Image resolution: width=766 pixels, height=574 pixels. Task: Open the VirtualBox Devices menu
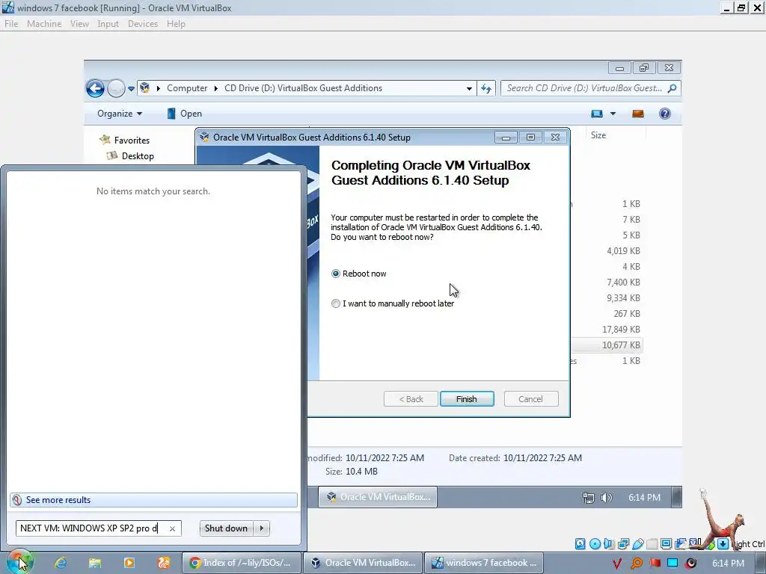click(143, 24)
